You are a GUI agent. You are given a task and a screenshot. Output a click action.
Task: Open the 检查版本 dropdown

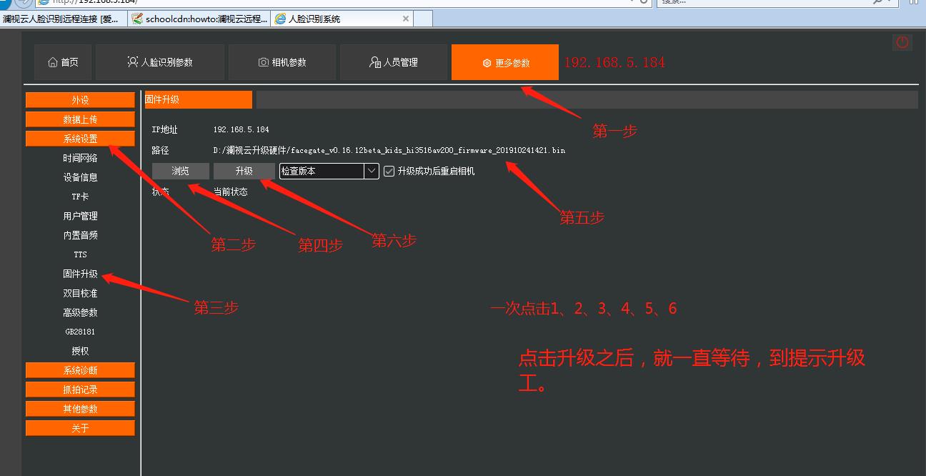tap(372, 172)
